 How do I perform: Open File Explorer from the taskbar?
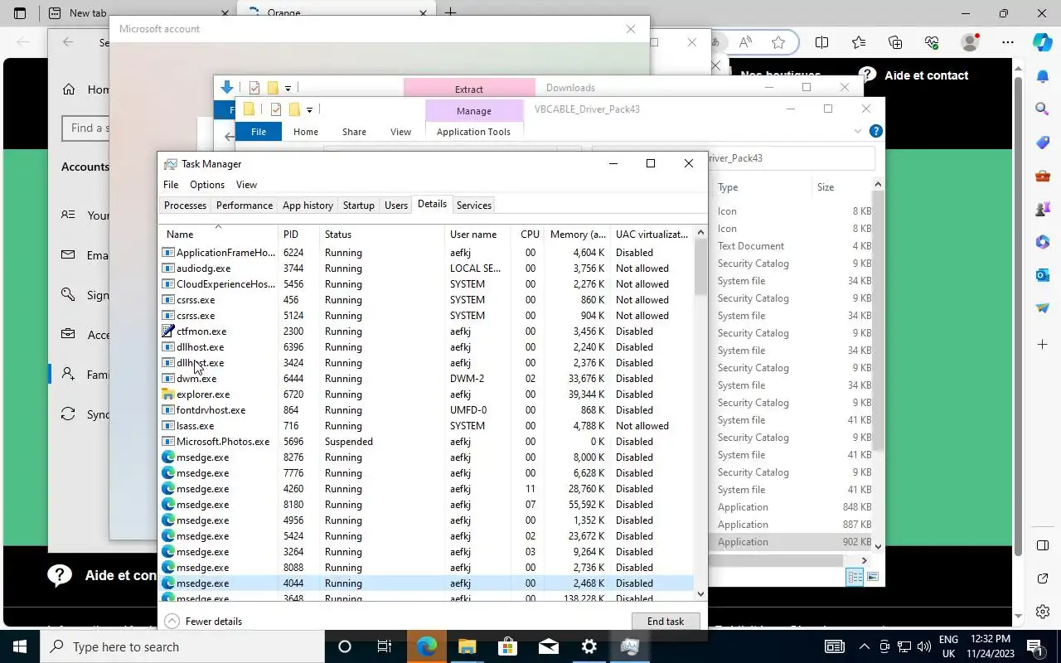coord(467,646)
